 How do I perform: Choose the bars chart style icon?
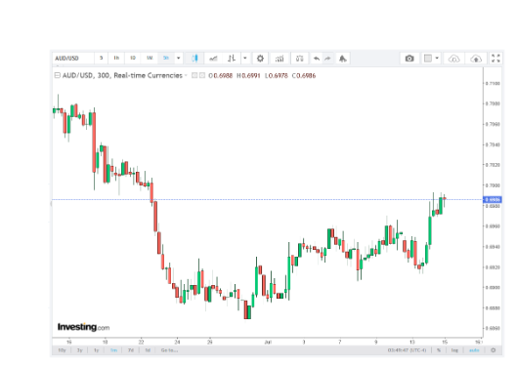(x=232, y=59)
